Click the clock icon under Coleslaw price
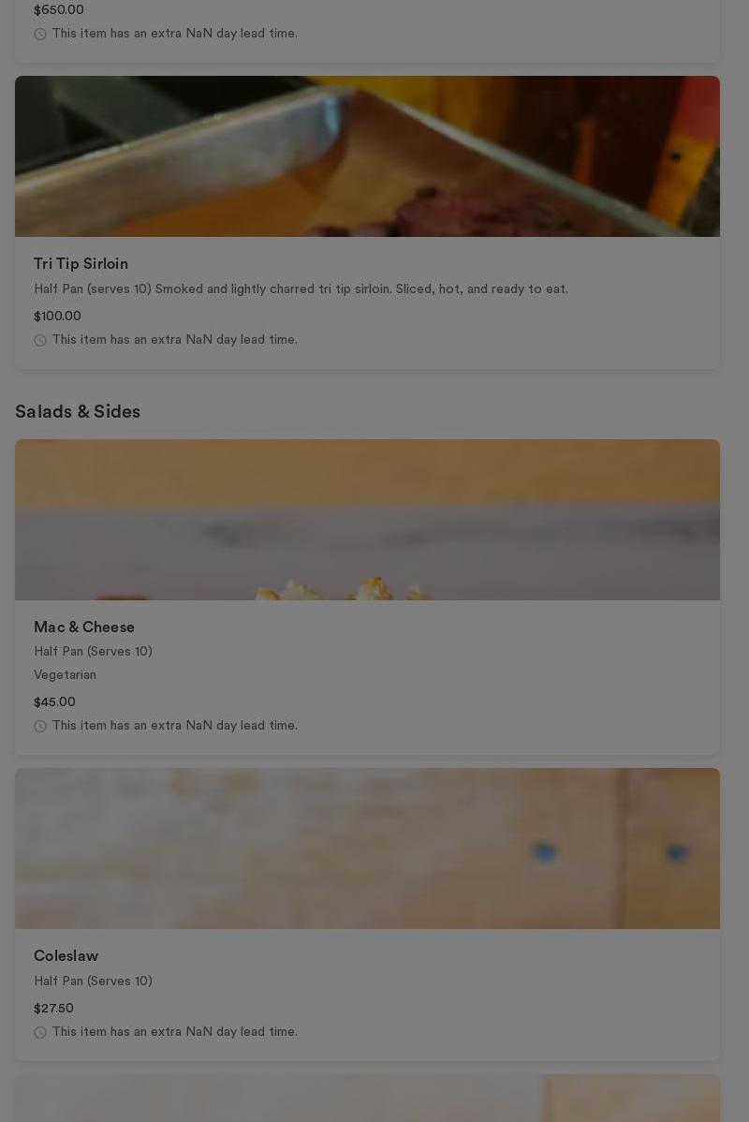Viewport: 749px width, 1122px height. [40, 1032]
